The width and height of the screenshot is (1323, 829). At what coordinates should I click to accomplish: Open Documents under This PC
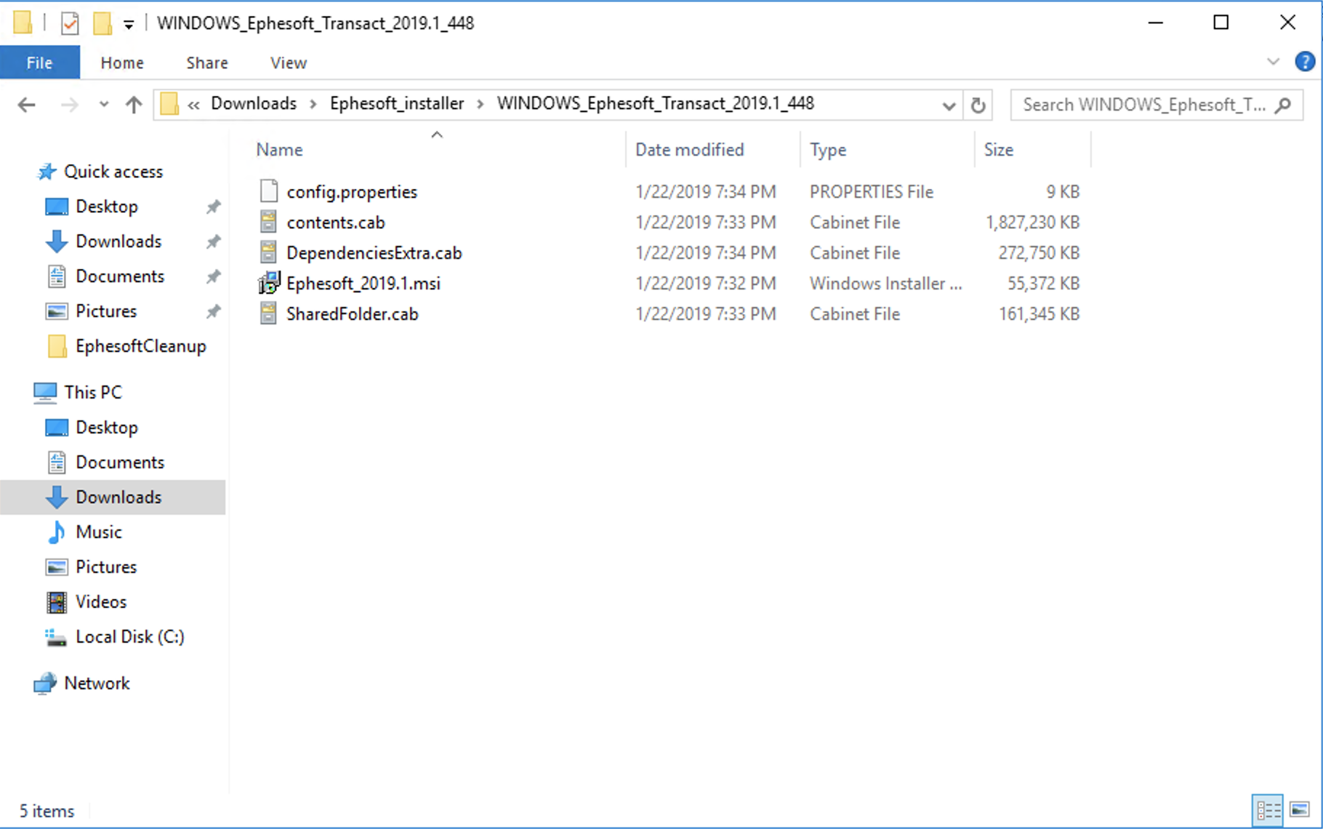[x=120, y=462]
